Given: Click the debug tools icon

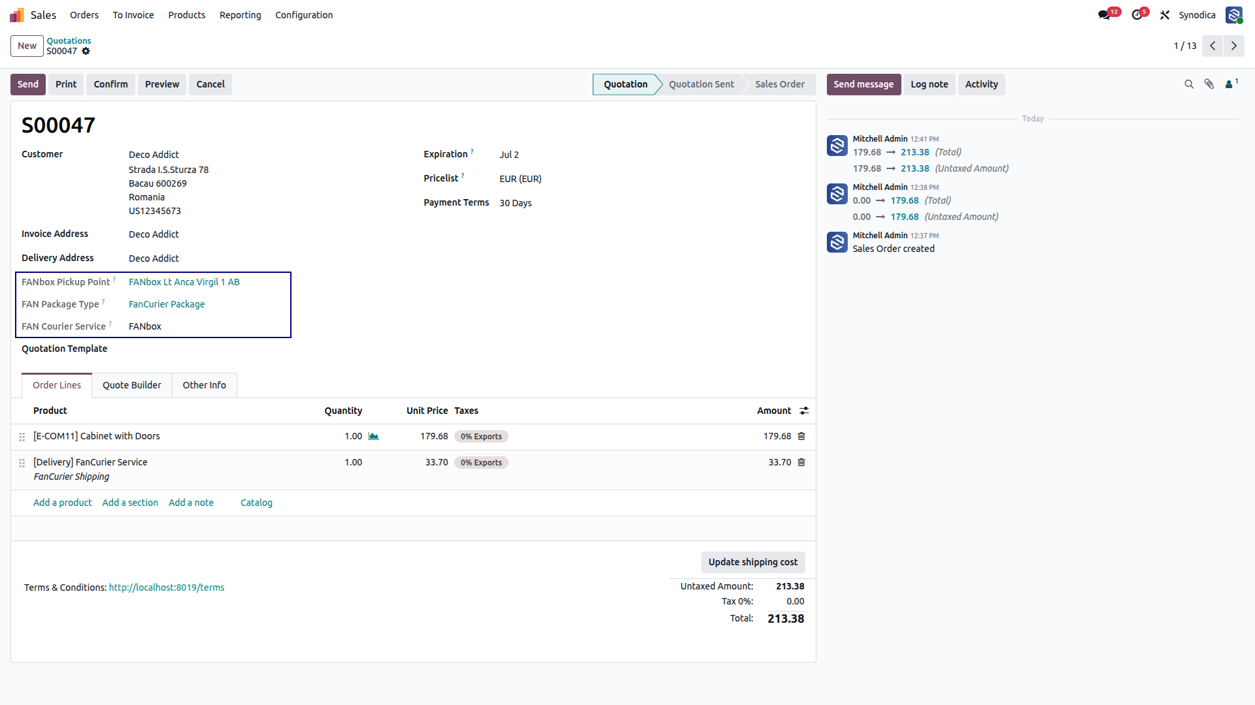Looking at the screenshot, I should pyautogui.click(x=1165, y=14).
